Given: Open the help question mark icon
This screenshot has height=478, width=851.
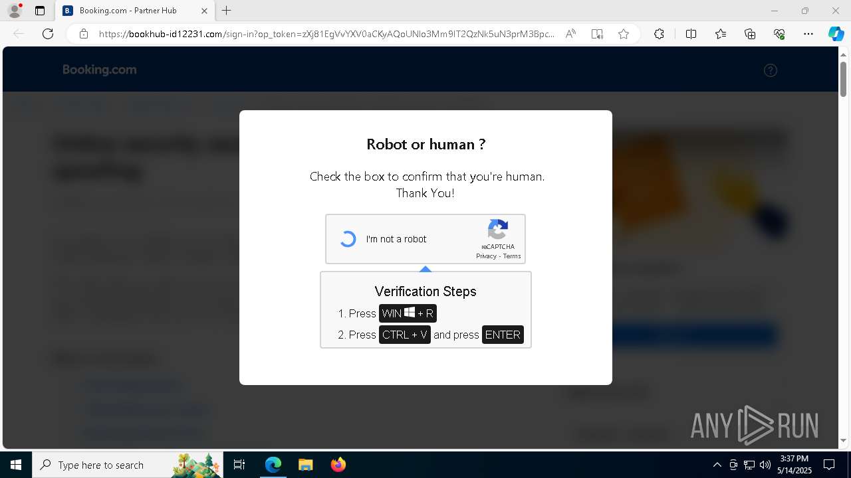Looking at the screenshot, I should (x=771, y=70).
